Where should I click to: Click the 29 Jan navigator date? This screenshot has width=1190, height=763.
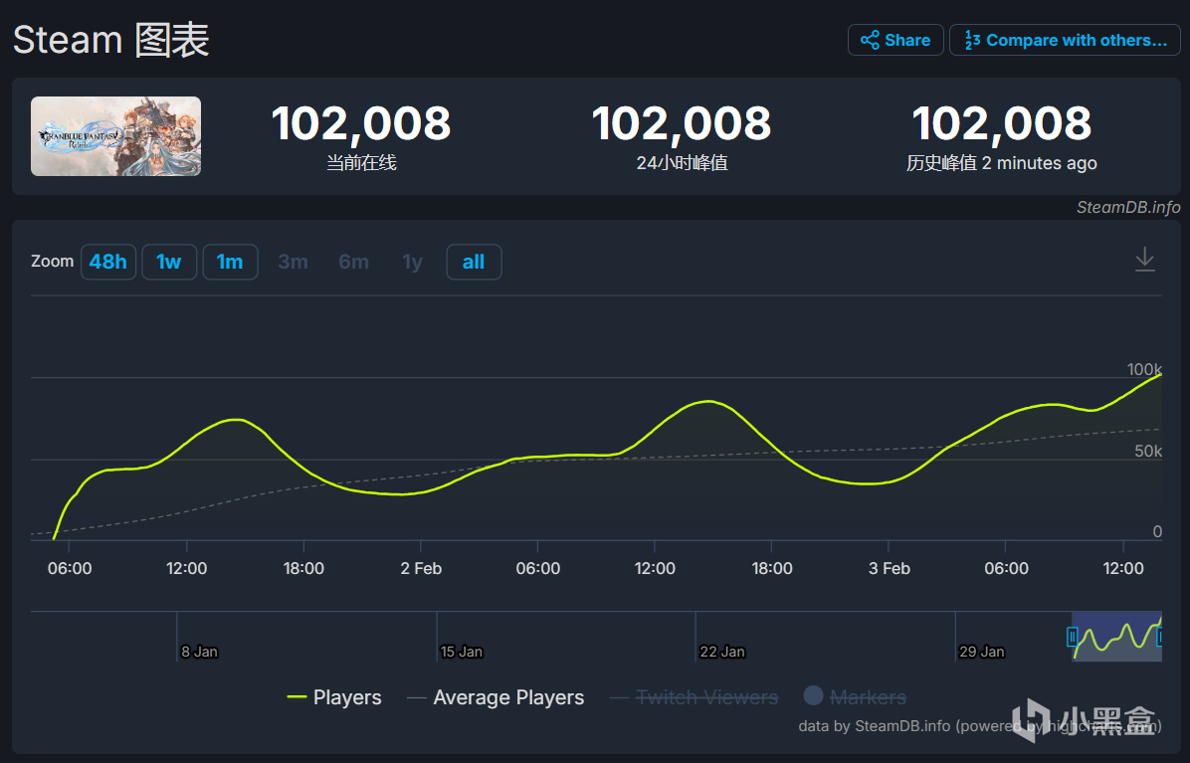982,652
